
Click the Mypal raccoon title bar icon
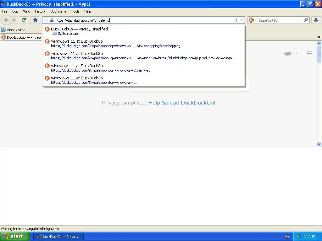coord(3,4)
